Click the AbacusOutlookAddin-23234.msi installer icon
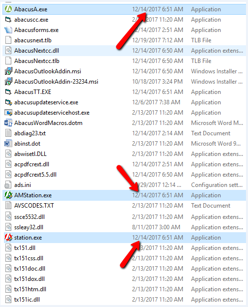The height and width of the screenshot is (307, 248). 8,82
